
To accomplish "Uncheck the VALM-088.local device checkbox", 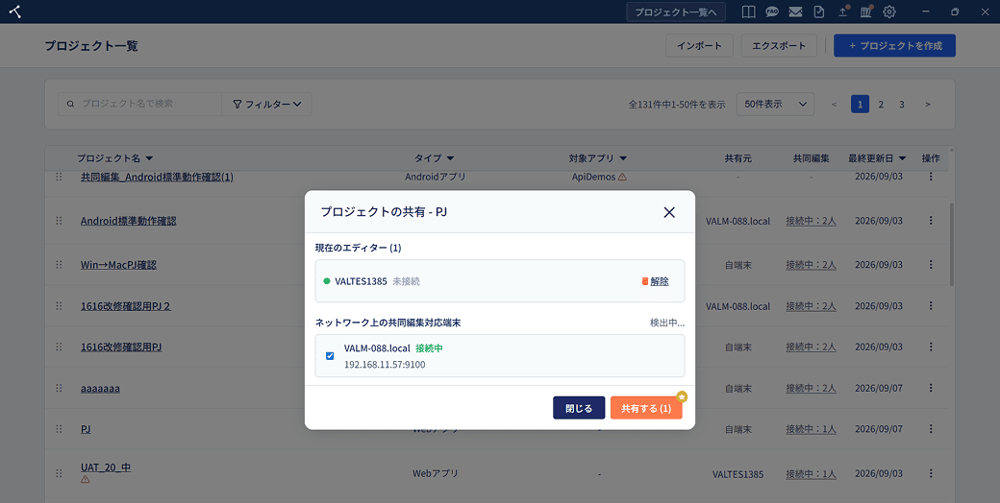I will pyautogui.click(x=330, y=356).
